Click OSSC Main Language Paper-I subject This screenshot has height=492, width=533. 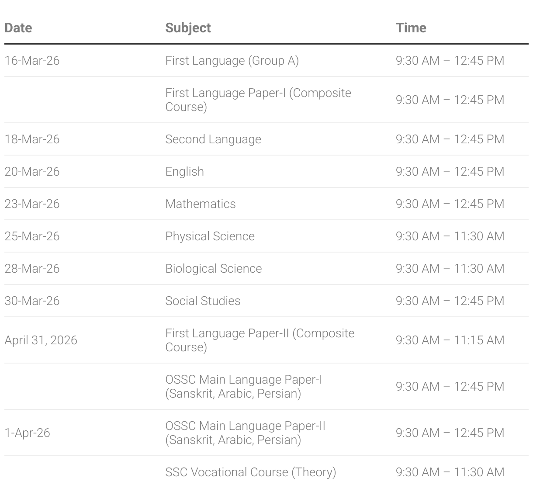click(x=243, y=386)
